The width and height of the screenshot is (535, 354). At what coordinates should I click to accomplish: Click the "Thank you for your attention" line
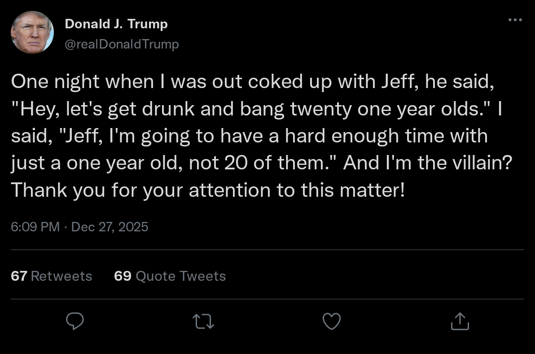(x=208, y=190)
